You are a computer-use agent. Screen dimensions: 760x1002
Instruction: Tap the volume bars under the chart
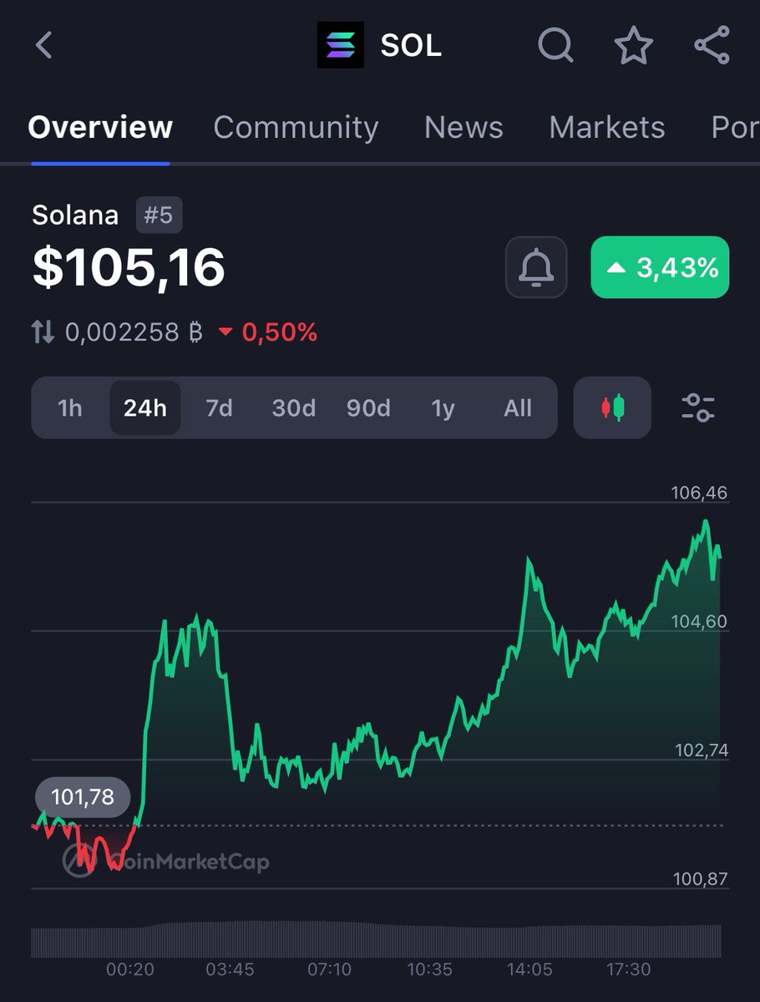click(376, 940)
